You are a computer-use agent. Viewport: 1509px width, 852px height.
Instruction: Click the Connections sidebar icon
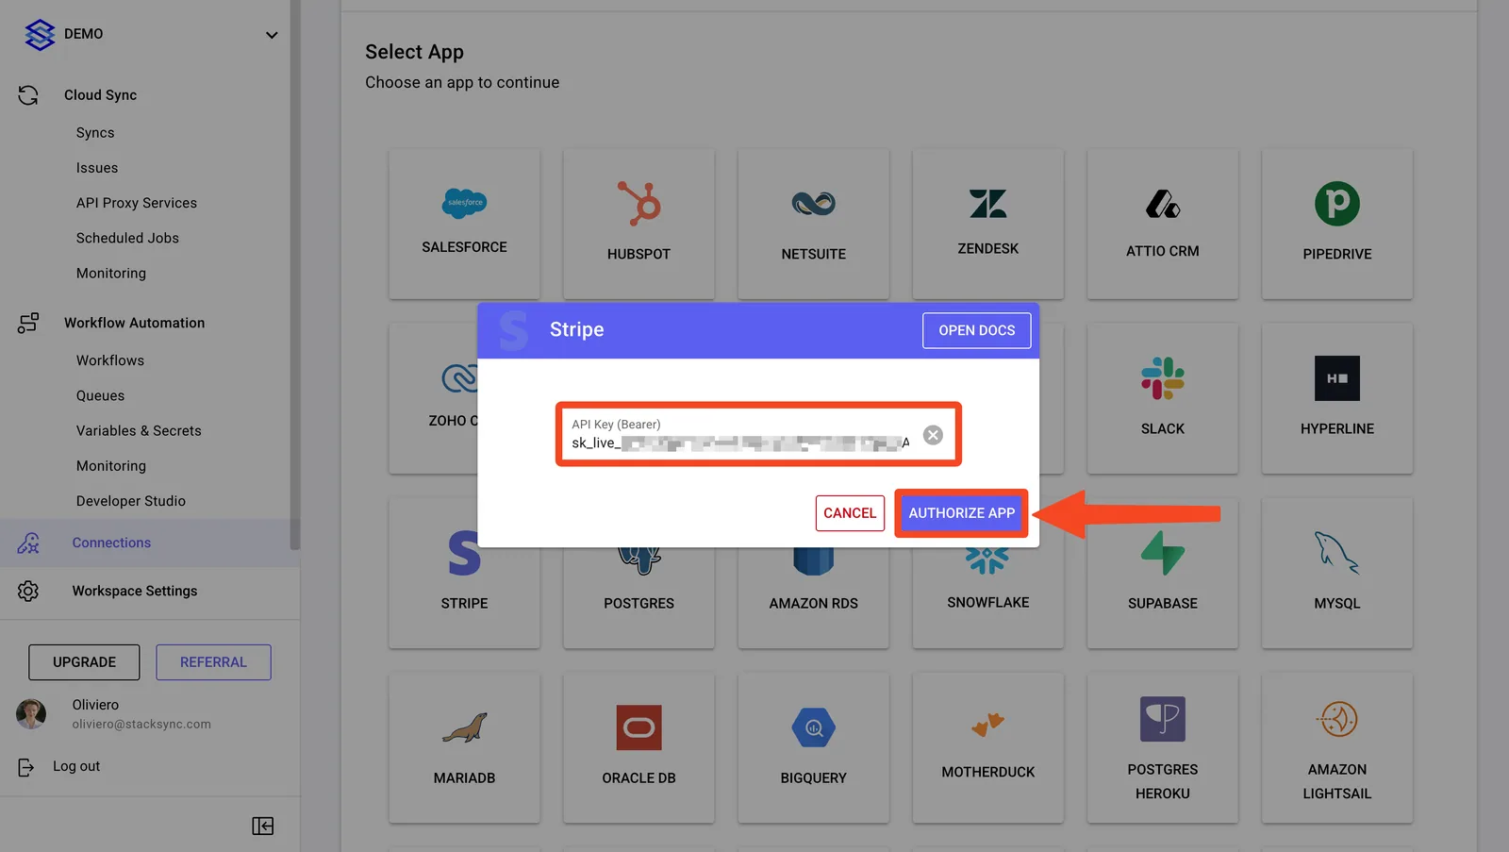[28, 543]
